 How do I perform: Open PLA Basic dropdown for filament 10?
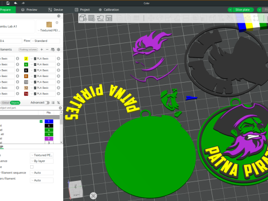(42, 82)
